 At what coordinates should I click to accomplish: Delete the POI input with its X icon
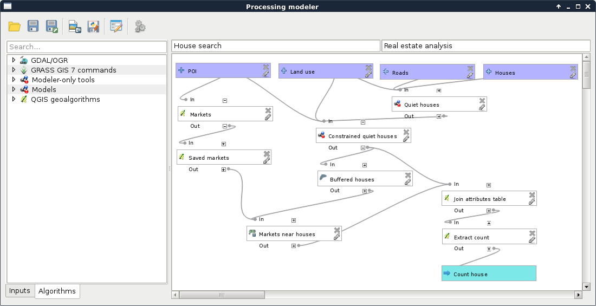pyautogui.click(x=266, y=67)
